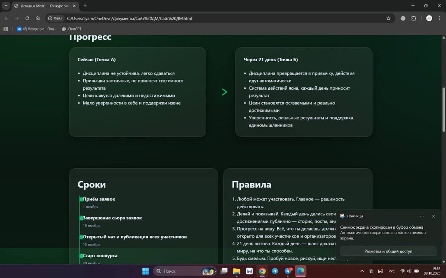
Task: Click the Старт конкурса timeline dot
Action: click(x=81, y=256)
